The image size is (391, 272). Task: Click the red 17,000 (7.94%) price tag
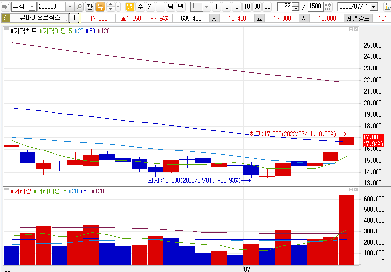[373, 140]
